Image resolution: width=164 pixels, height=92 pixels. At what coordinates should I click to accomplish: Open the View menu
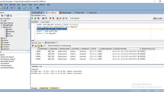(x=6, y=5)
